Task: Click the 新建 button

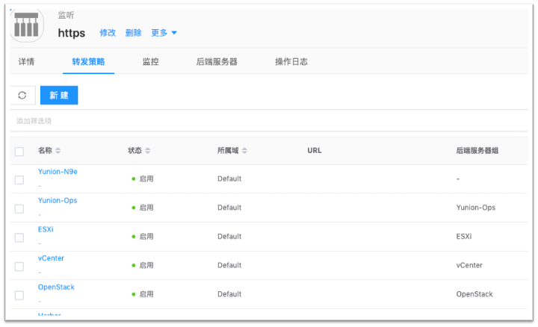Action: pyautogui.click(x=59, y=96)
